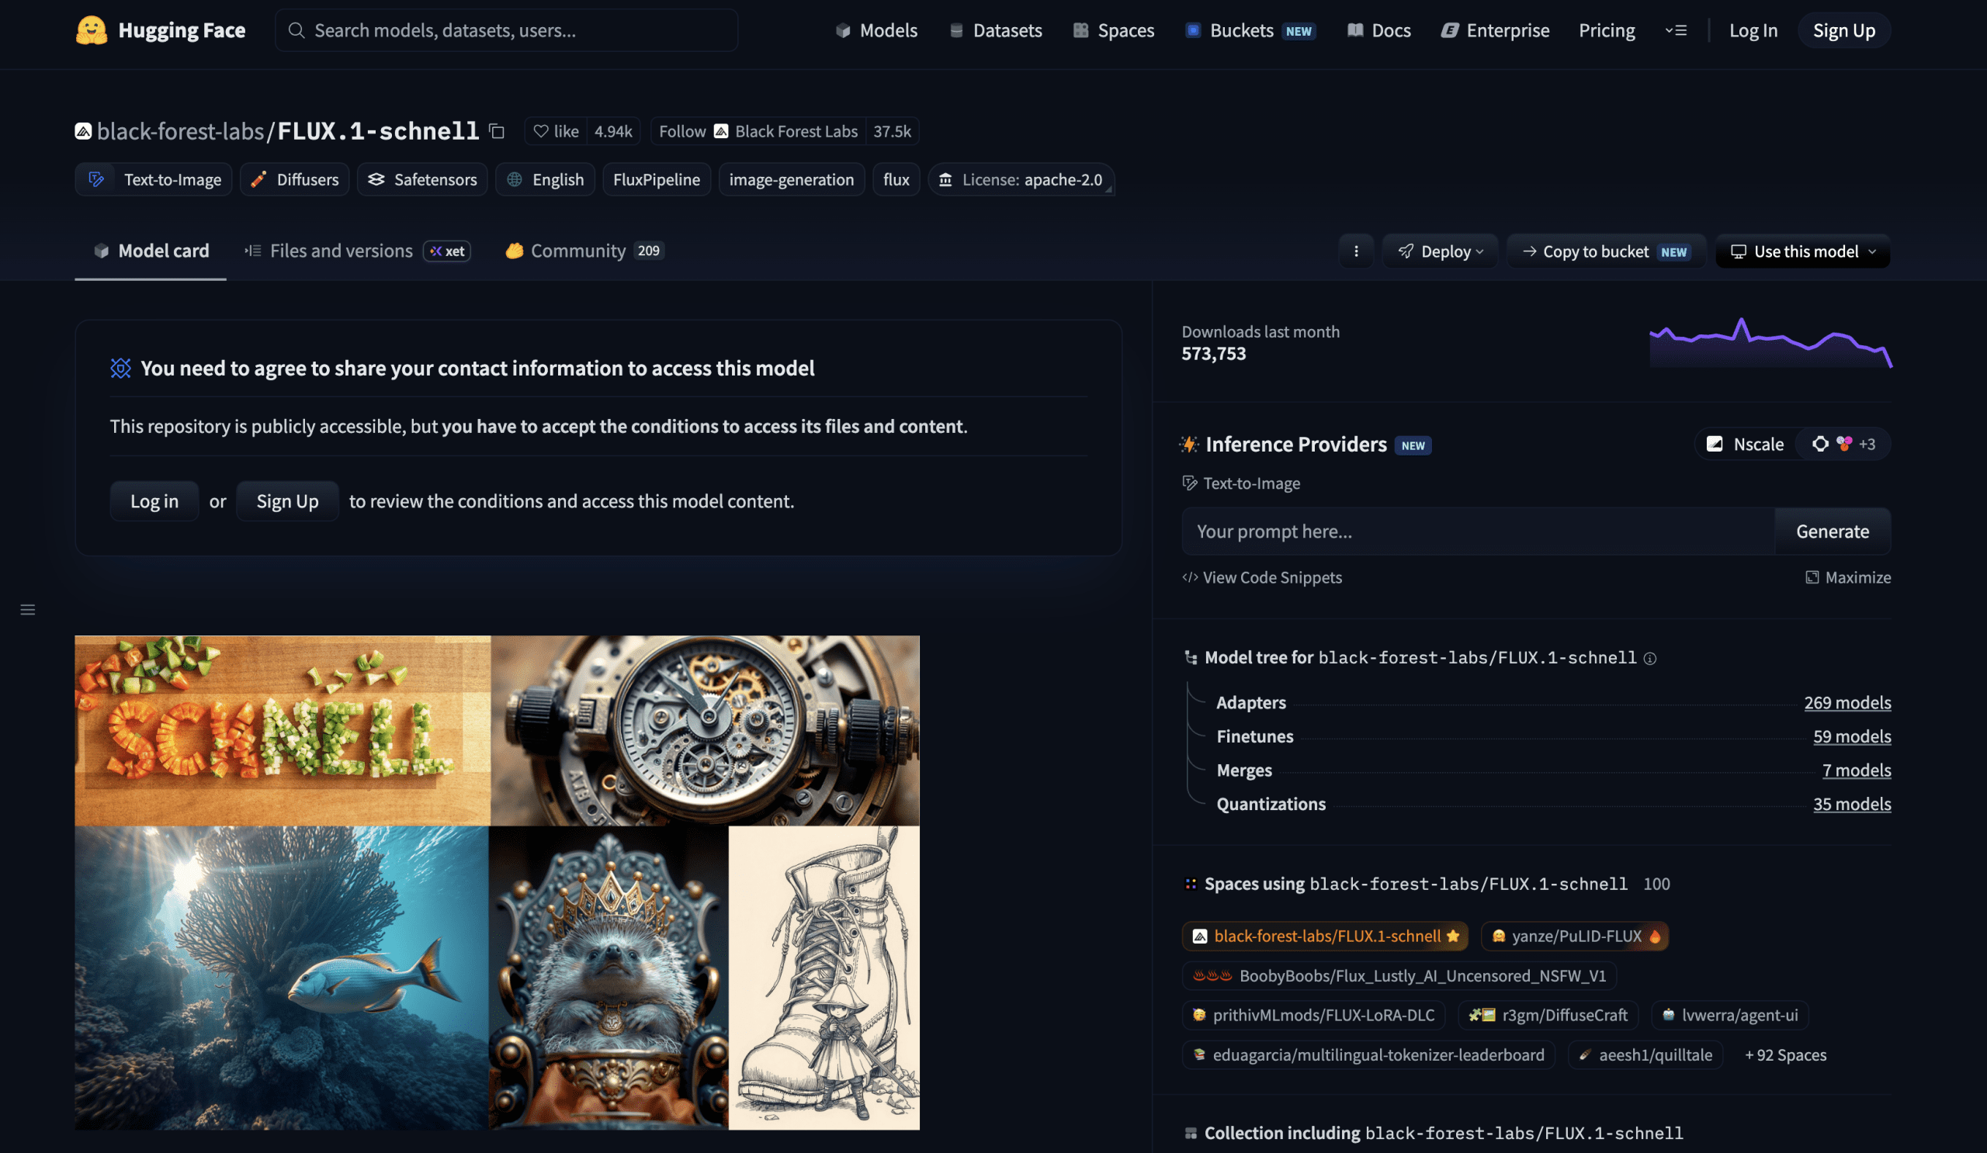1987x1153 pixels.
Task: Open View Code Snippets
Action: click(x=1261, y=577)
